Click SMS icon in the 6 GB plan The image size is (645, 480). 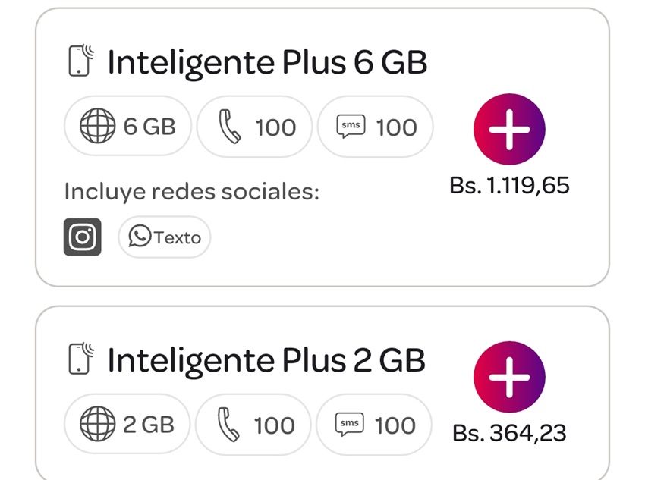(351, 127)
